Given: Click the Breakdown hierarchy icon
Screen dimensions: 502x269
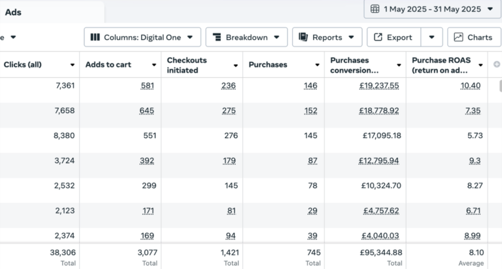Looking at the screenshot, I should click(x=217, y=37).
